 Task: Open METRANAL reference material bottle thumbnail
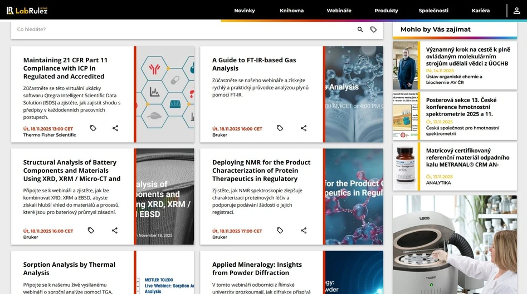point(406,167)
